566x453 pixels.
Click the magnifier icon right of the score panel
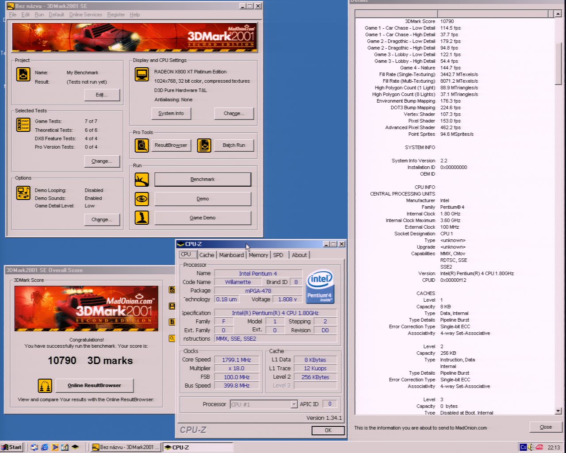click(x=172, y=338)
